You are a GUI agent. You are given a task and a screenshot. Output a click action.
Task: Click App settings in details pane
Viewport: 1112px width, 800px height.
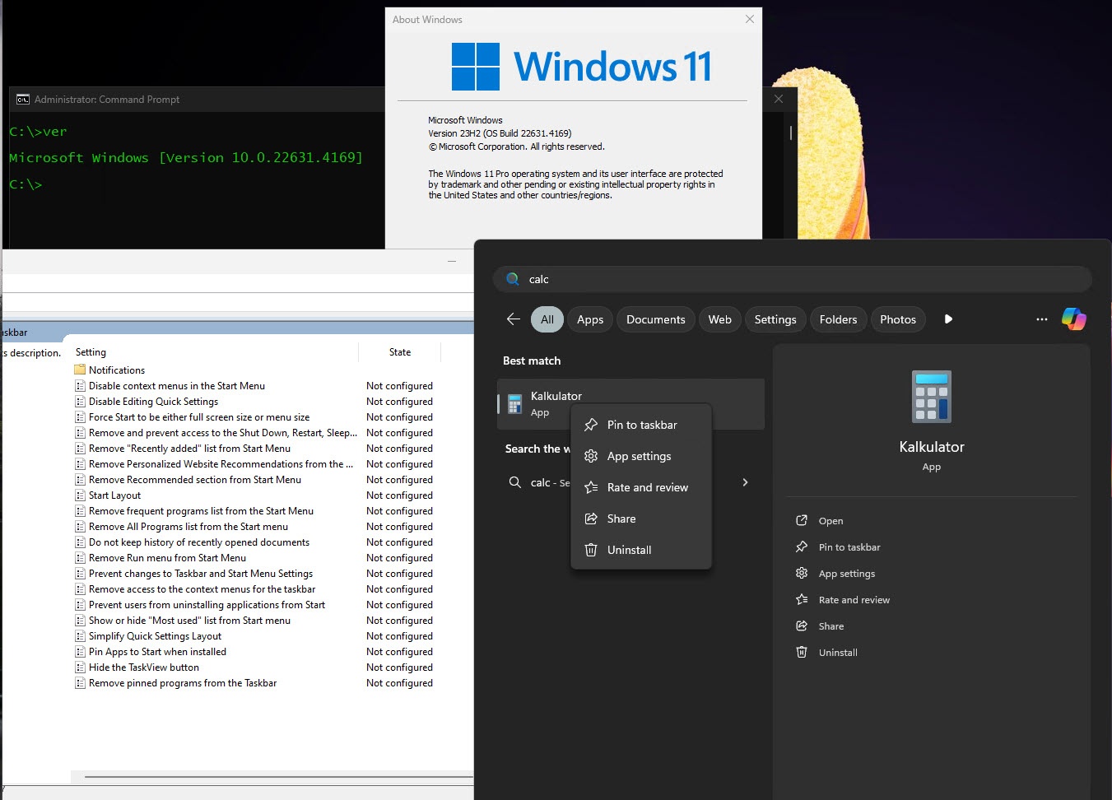coord(847,574)
